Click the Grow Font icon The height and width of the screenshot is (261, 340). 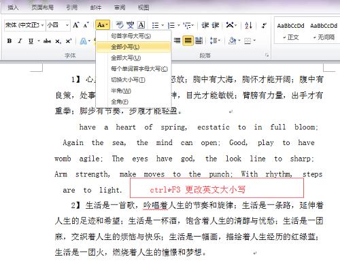(76, 25)
